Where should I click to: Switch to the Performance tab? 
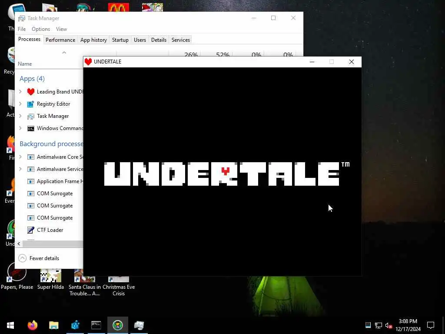pos(60,40)
